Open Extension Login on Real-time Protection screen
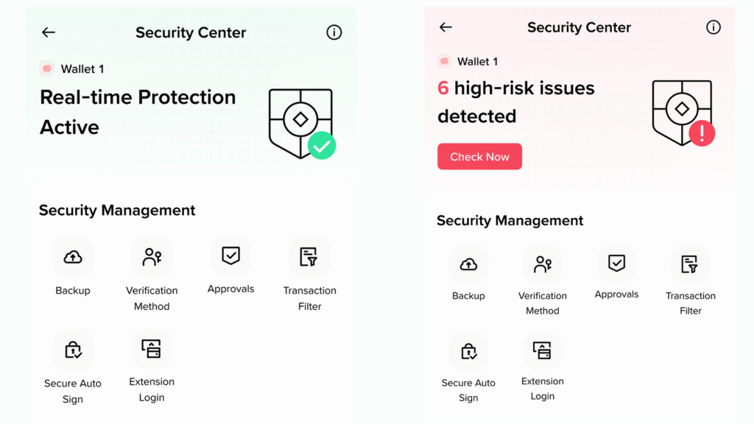The height and width of the screenshot is (424, 754). [x=152, y=349]
